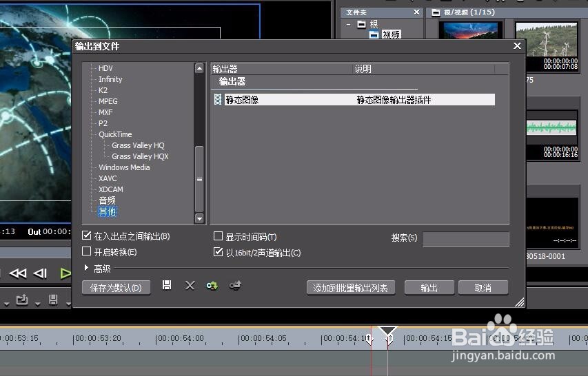Click the forest hillside clip thumbnail
Image resolution: width=588 pixels, height=376 pixels.
point(547,39)
